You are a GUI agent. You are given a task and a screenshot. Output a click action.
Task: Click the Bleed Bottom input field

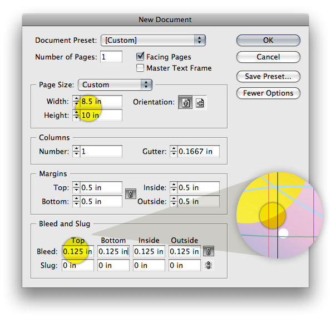coord(113,251)
